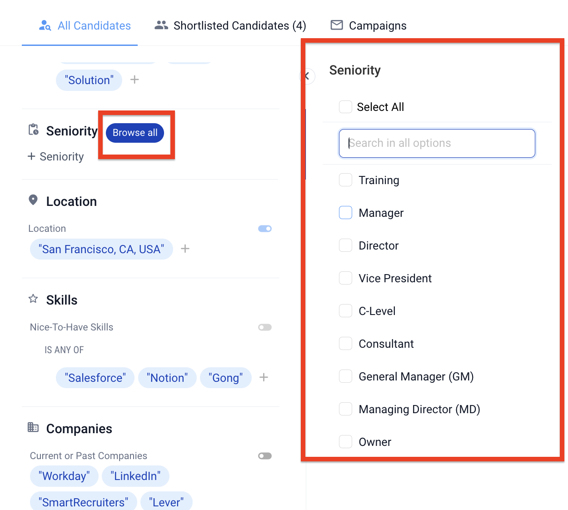Click the Companies building icon
568x510 pixels.
click(33, 427)
